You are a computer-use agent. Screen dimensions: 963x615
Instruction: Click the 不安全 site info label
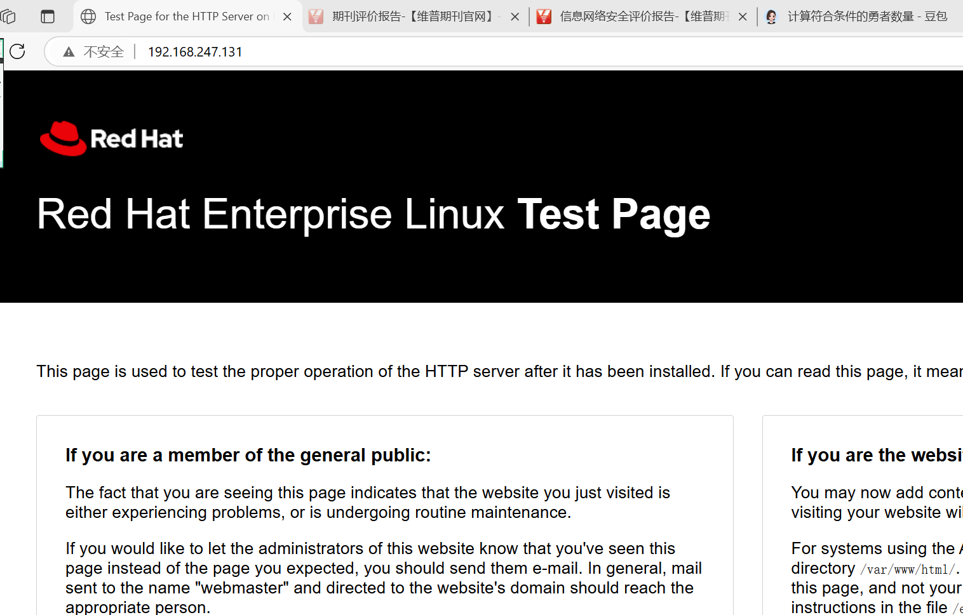pos(104,52)
